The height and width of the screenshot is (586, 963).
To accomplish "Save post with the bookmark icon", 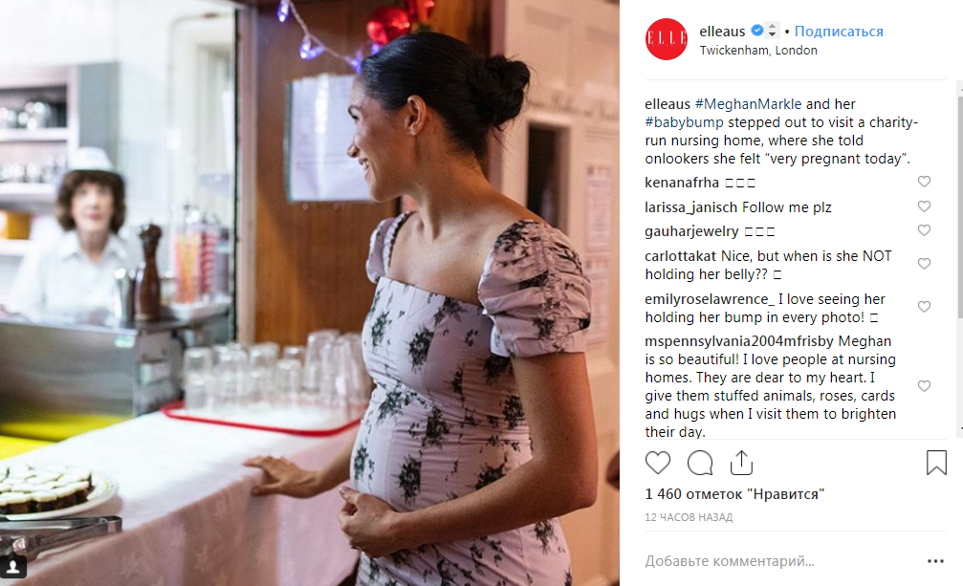I will [936, 463].
